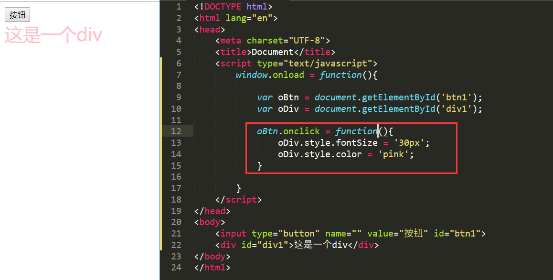Click the closing body tag on line 23
The image size is (553, 280).
213,256
